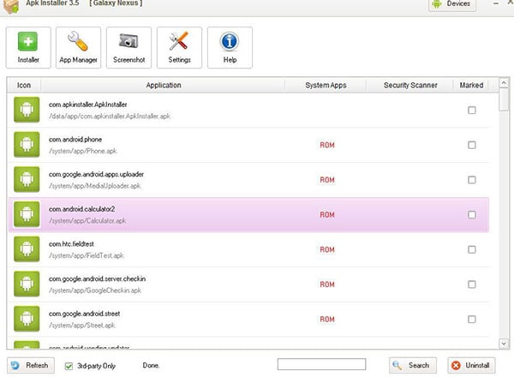This screenshot has height=377, width=514.
Task: Click the /system/app/FieldTest.apk path
Action: (87, 255)
